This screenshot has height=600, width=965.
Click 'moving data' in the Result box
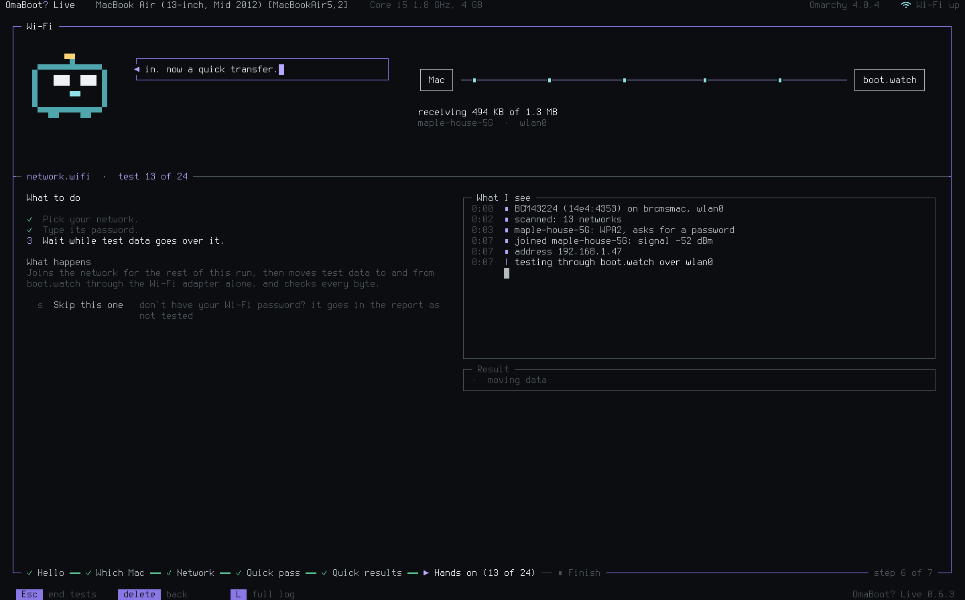pos(517,380)
